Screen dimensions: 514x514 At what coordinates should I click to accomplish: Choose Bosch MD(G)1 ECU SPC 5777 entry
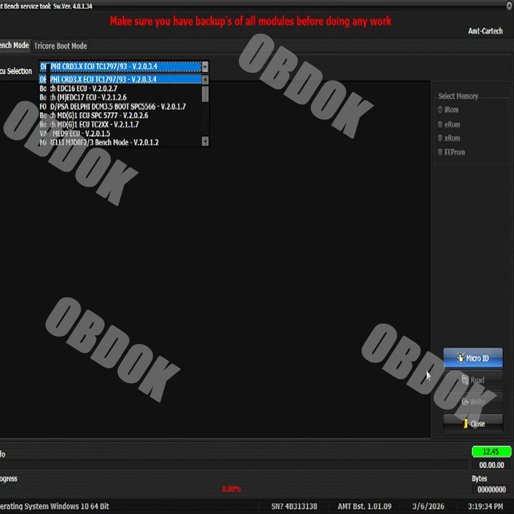(120, 115)
